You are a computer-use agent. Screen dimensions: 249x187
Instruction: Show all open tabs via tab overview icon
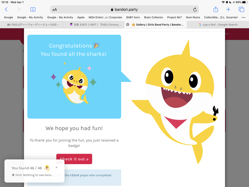(241, 9)
